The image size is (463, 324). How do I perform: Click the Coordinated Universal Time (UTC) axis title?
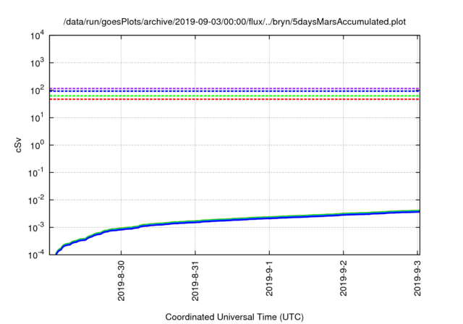[234, 317]
